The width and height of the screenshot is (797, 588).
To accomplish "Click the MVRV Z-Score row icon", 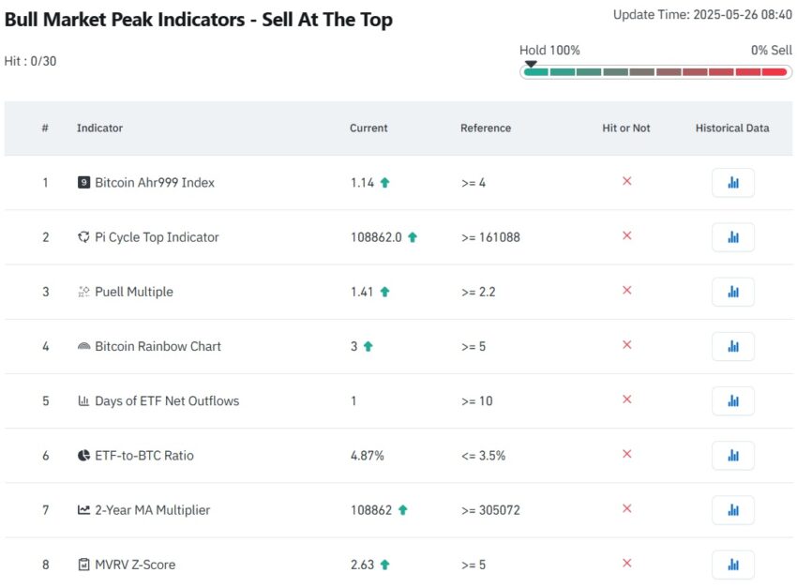I will [83, 565].
